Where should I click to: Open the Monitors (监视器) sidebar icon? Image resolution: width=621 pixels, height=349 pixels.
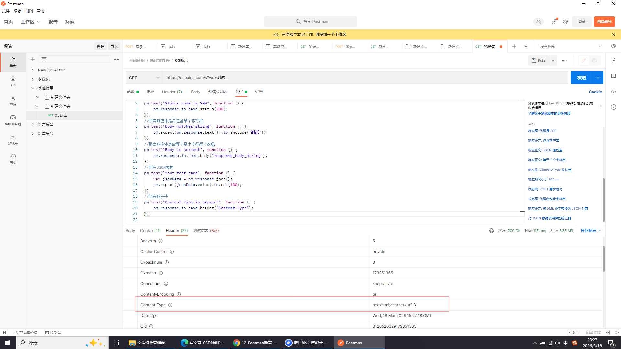tap(13, 139)
